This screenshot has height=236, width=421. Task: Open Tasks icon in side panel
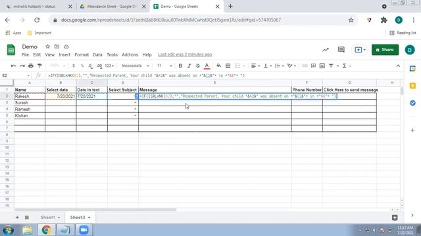(x=412, y=103)
